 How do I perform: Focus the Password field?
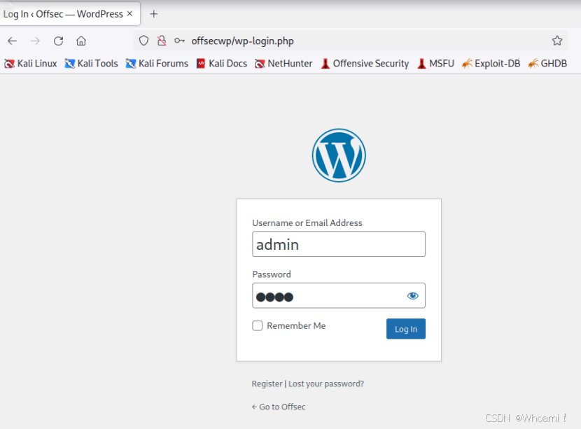(x=339, y=295)
